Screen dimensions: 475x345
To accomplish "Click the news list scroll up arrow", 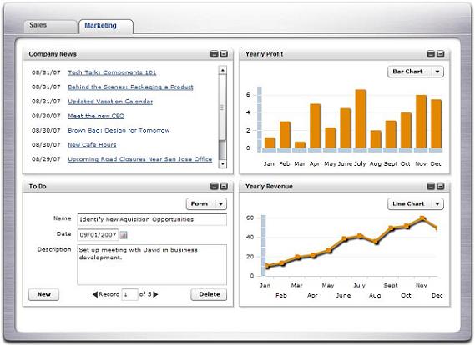I will click(223, 71).
